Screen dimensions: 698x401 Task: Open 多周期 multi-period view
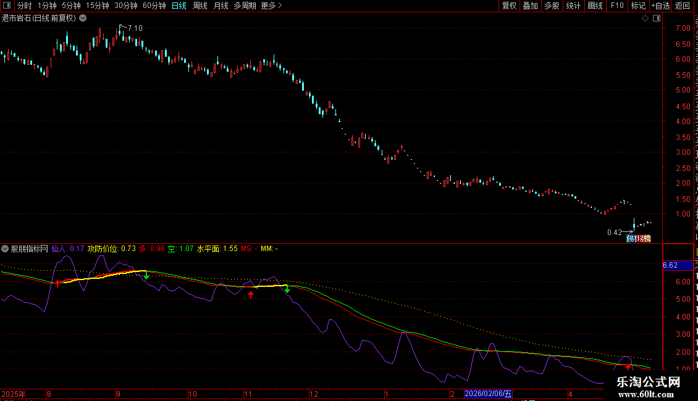pyautogui.click(x=245, y=6)
